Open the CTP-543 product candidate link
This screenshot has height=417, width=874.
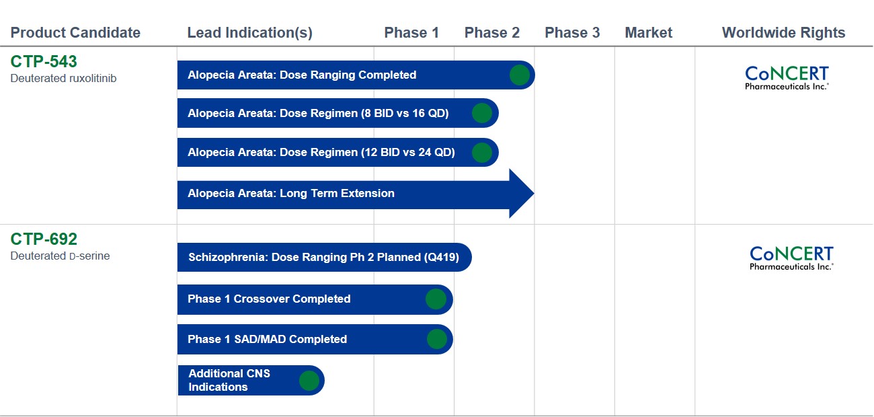pos(44,62)
